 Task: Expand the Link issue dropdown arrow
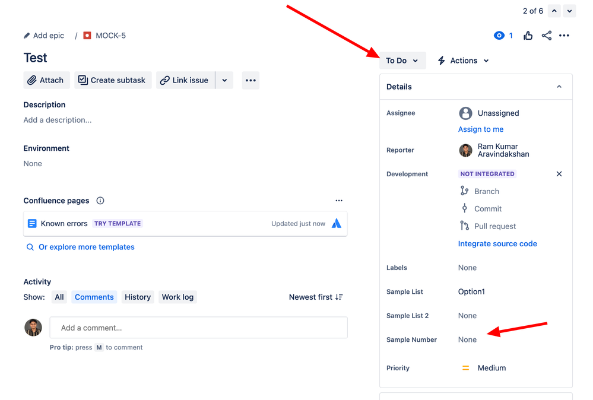coord(224,80)
